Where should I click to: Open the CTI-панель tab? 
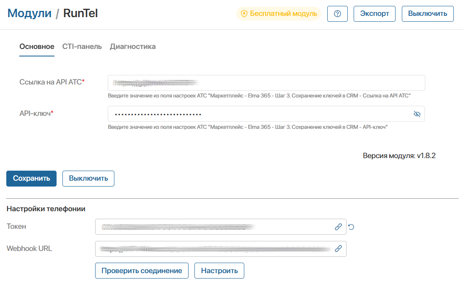point(82,46)
